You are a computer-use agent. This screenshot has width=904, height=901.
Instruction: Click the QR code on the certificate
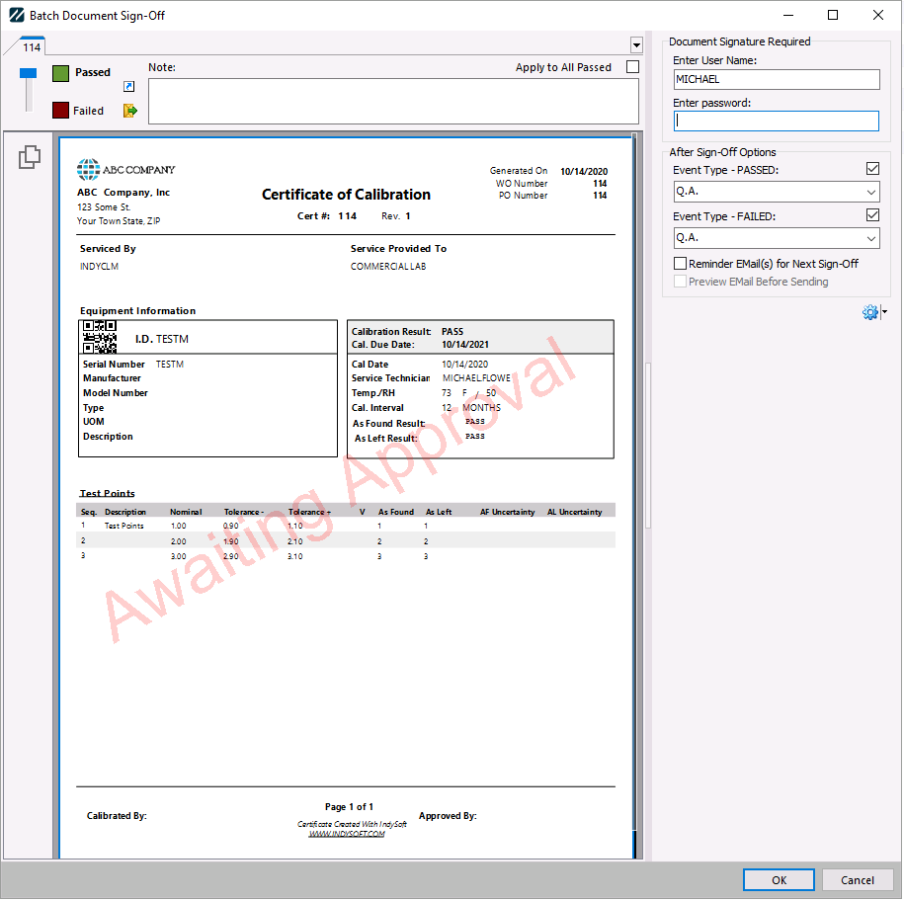100,337
